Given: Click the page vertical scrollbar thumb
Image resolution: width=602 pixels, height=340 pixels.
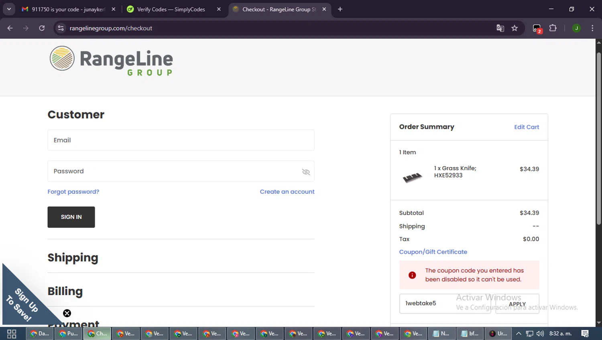Looking at the screenshot, I should pos(599,138).
